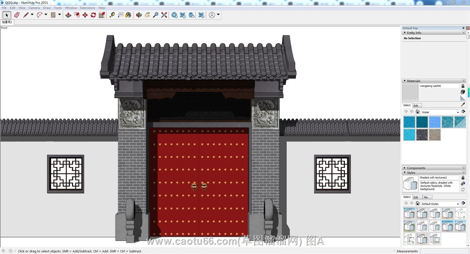Open the Arc tool dropdown arrow

46,14
